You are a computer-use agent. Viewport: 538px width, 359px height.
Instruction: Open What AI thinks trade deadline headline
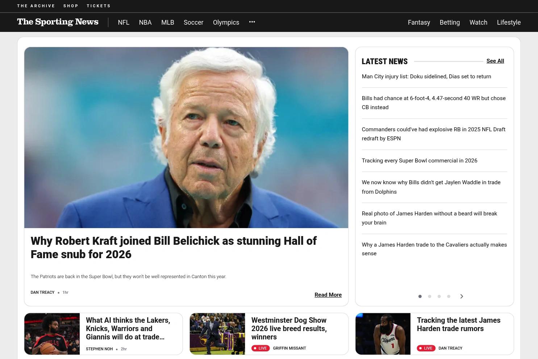pyautogui.click(x=128, y=329)
